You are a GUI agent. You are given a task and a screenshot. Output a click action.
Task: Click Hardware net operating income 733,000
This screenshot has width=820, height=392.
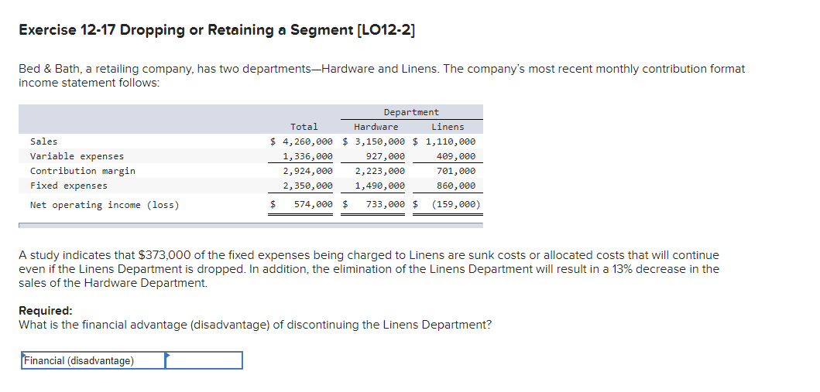click(385, 205)
